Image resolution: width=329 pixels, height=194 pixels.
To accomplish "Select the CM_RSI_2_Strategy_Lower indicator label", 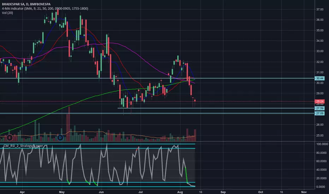I will (23, 146).
